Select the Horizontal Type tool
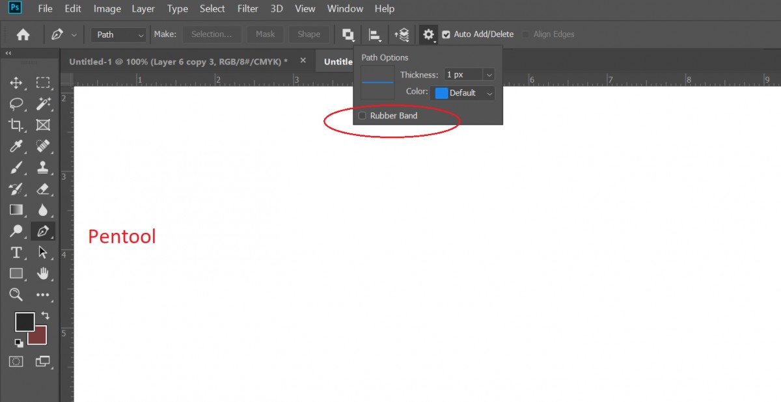781x402 pixels. pyautogui.click(x=16, y=252)
